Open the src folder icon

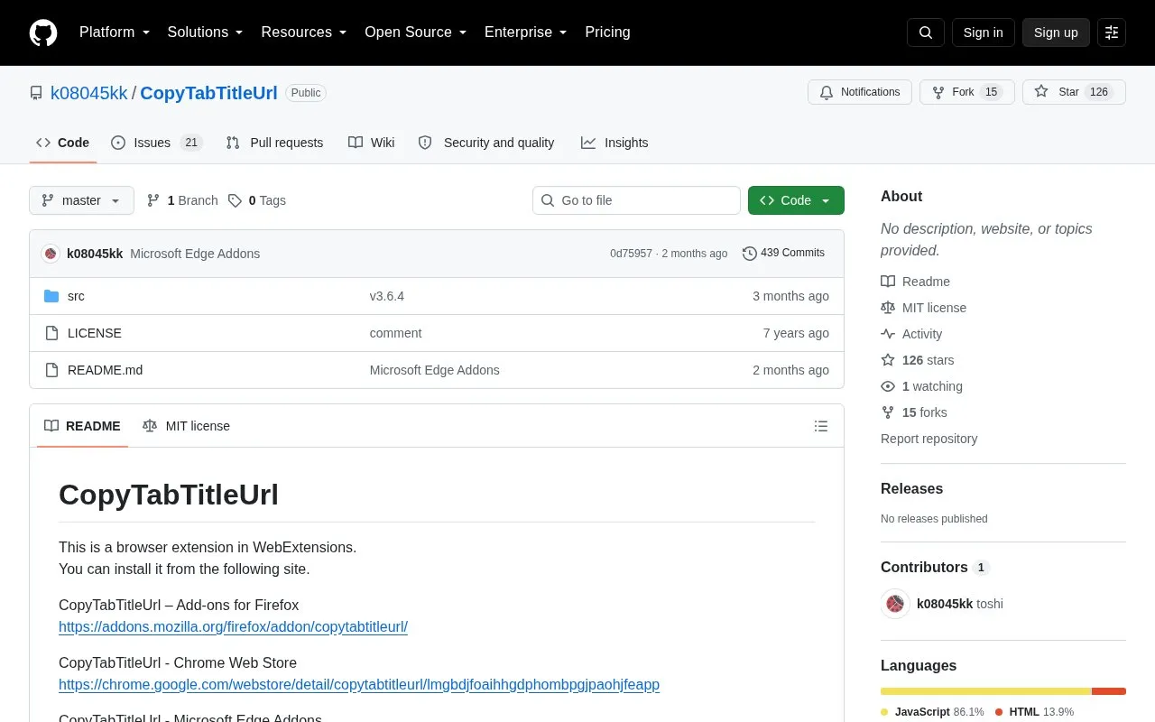click(x=51, y=296)
